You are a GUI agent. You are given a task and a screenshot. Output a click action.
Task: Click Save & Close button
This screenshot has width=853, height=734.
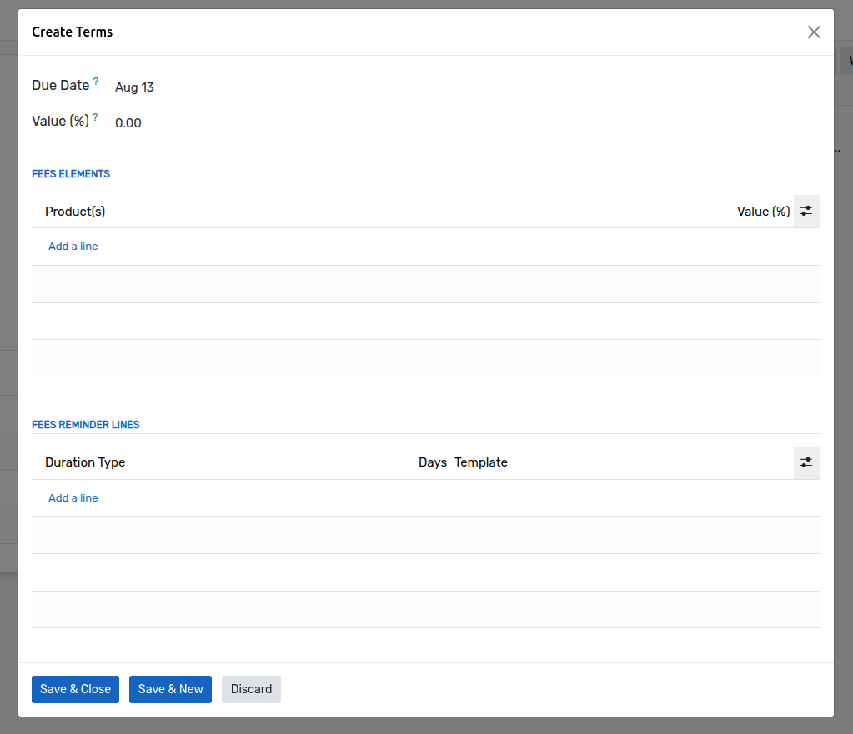coord(75,689)
